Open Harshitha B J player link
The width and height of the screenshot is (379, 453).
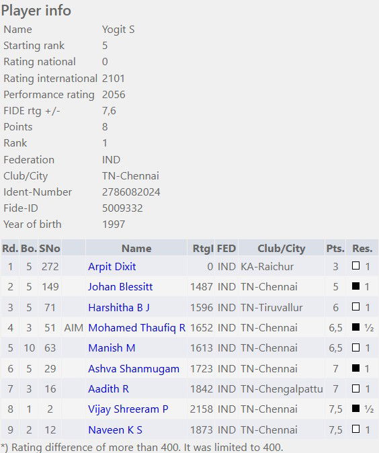(119, 307)
